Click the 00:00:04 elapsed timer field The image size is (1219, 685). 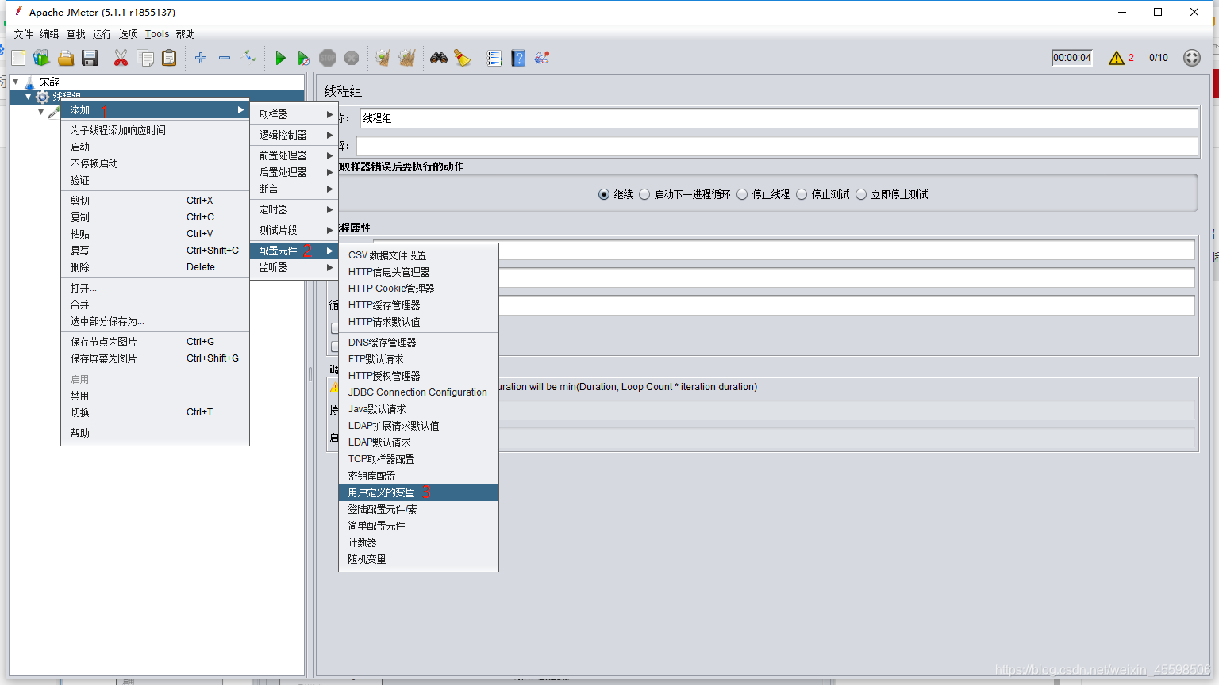[x=1072, y=58]
